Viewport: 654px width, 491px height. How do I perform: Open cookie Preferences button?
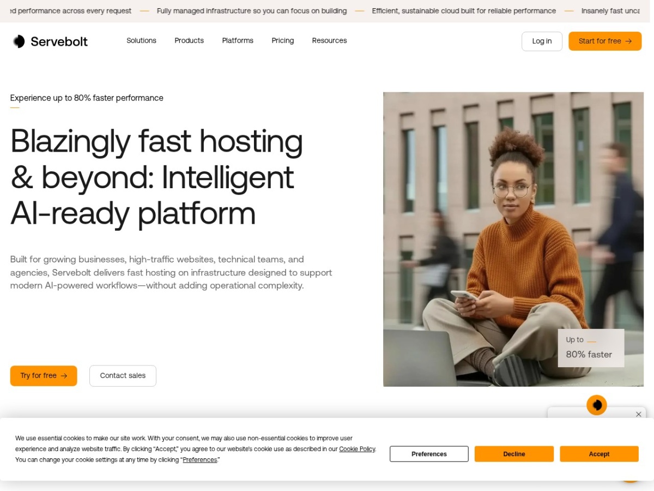[429, 454]
